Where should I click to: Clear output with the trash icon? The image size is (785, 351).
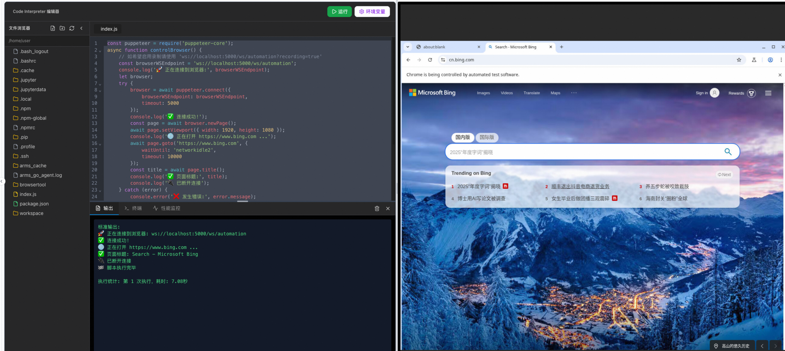[x=377, y=208]
